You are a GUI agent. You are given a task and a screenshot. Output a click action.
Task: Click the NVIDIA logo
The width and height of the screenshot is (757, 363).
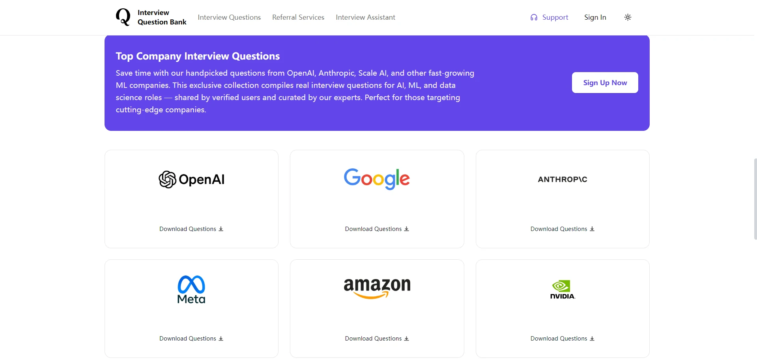563,290
